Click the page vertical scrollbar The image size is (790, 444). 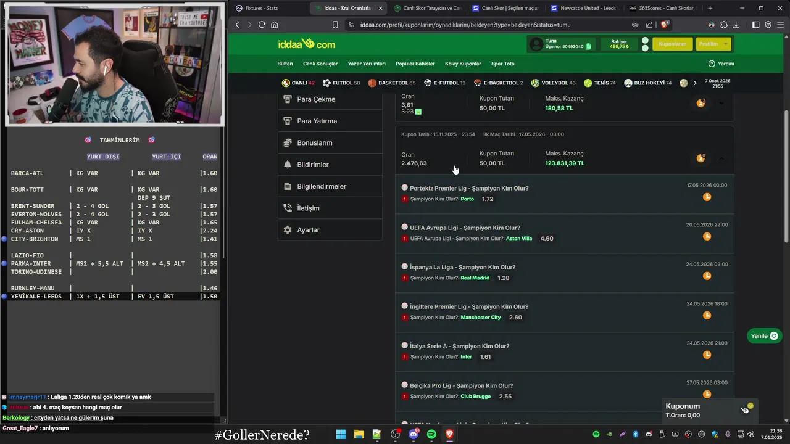tap(786, 176)
